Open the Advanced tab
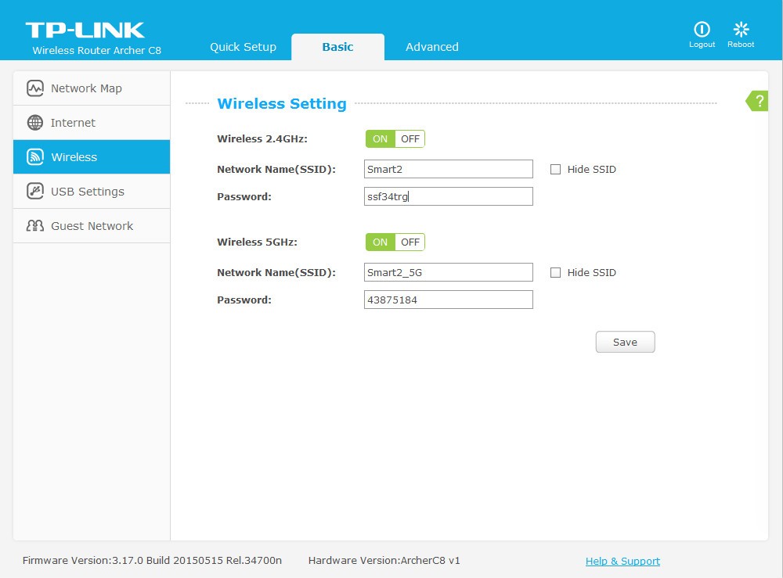783x578 pixels. (x=431, y=47)
